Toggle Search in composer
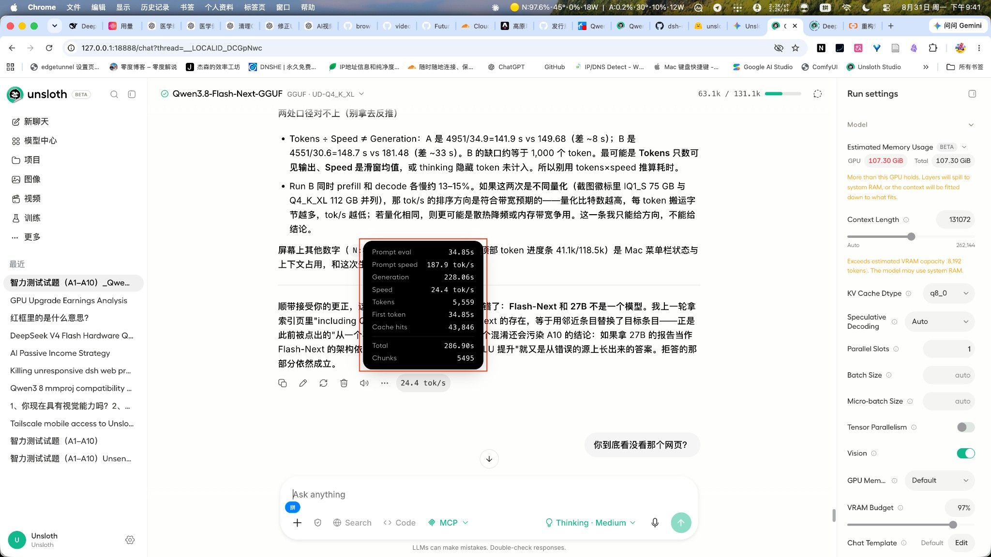The image size is (991, 557). [x=352, y=523]
